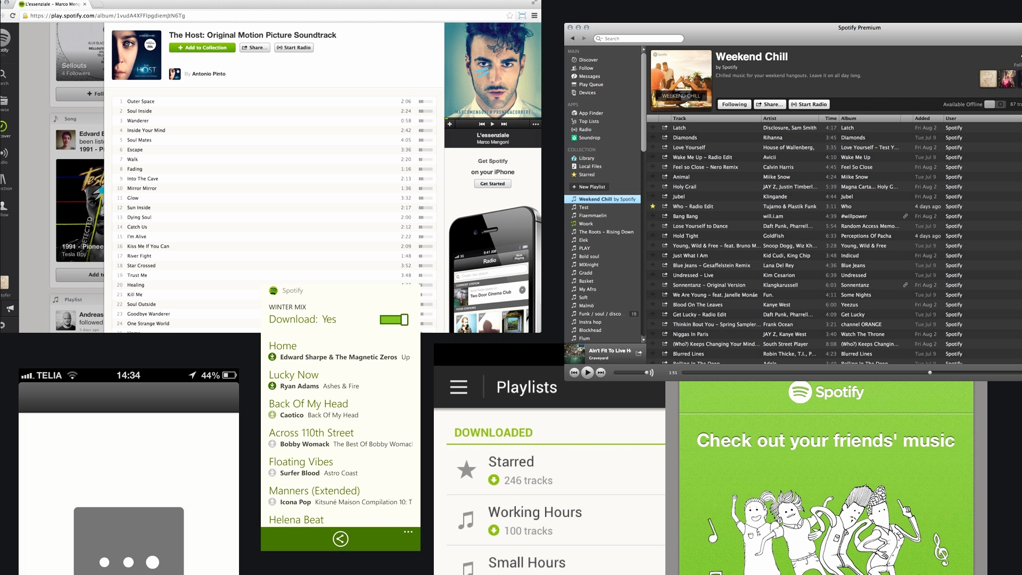Click the Soundrop icon in Apps section
Screen dimensions: 1022x575
tap(574, 137)
